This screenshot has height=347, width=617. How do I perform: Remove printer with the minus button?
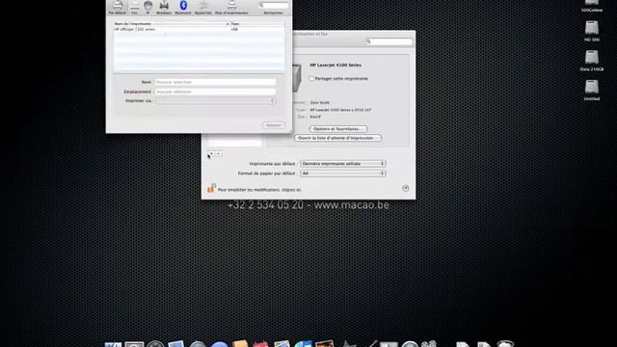[x=219, y=154]
